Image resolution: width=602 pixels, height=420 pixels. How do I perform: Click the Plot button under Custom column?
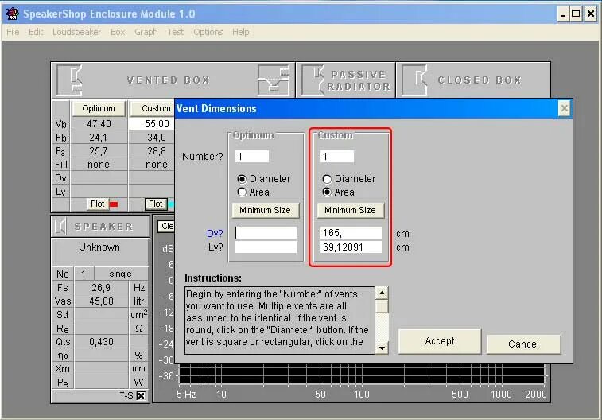[x=156, y=204]
